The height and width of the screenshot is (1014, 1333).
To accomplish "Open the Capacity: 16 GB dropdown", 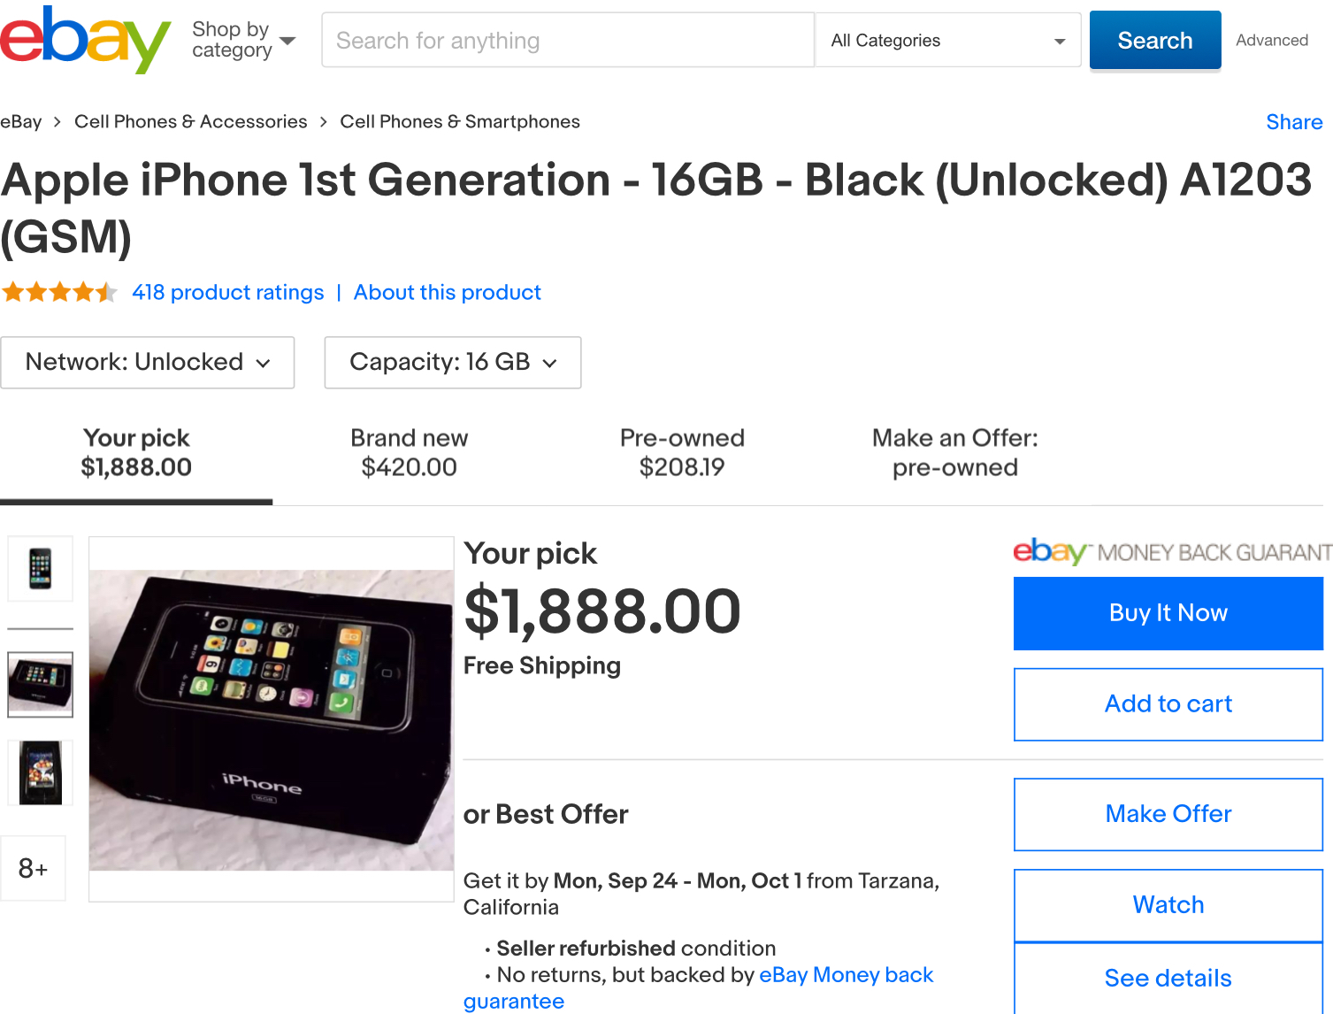I will pos(453,363).
